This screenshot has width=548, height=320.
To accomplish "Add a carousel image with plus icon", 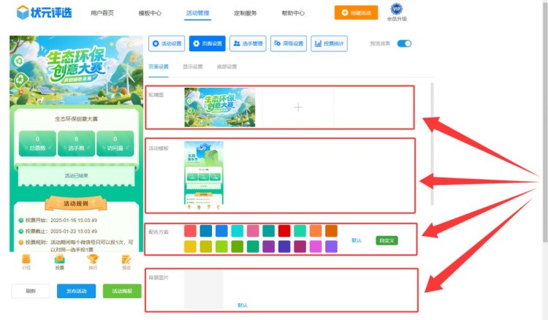I will pos(298,107).
